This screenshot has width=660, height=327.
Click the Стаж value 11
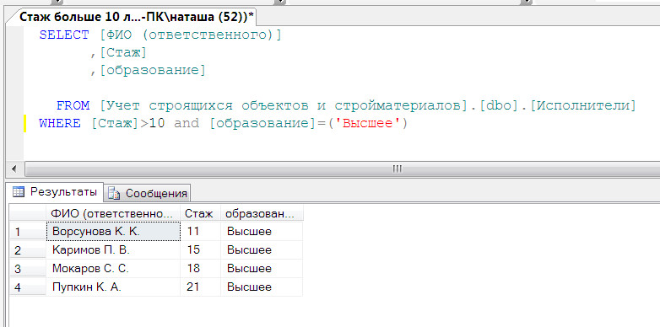click(200, 231)
